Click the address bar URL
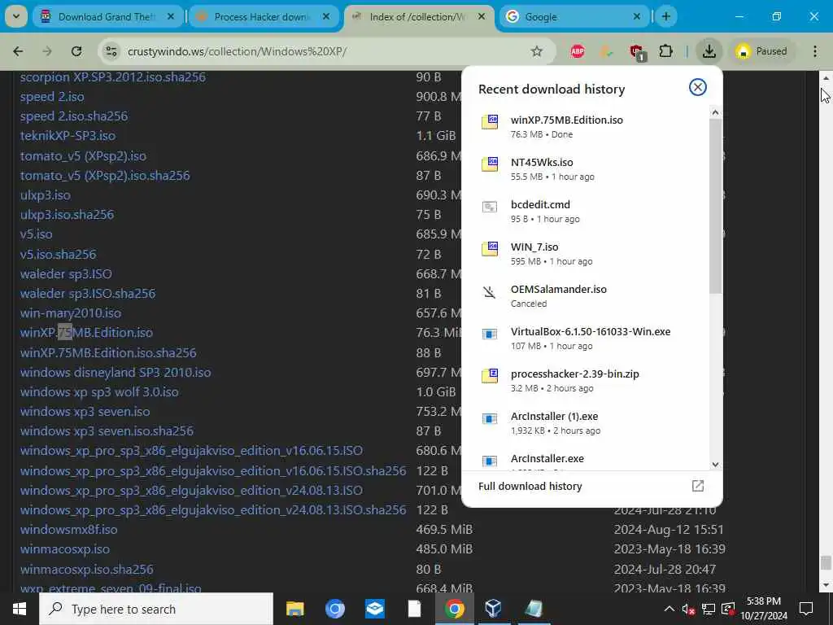This screenshot has height=625, width=833. pyautogui.click(x=237, y=51)
